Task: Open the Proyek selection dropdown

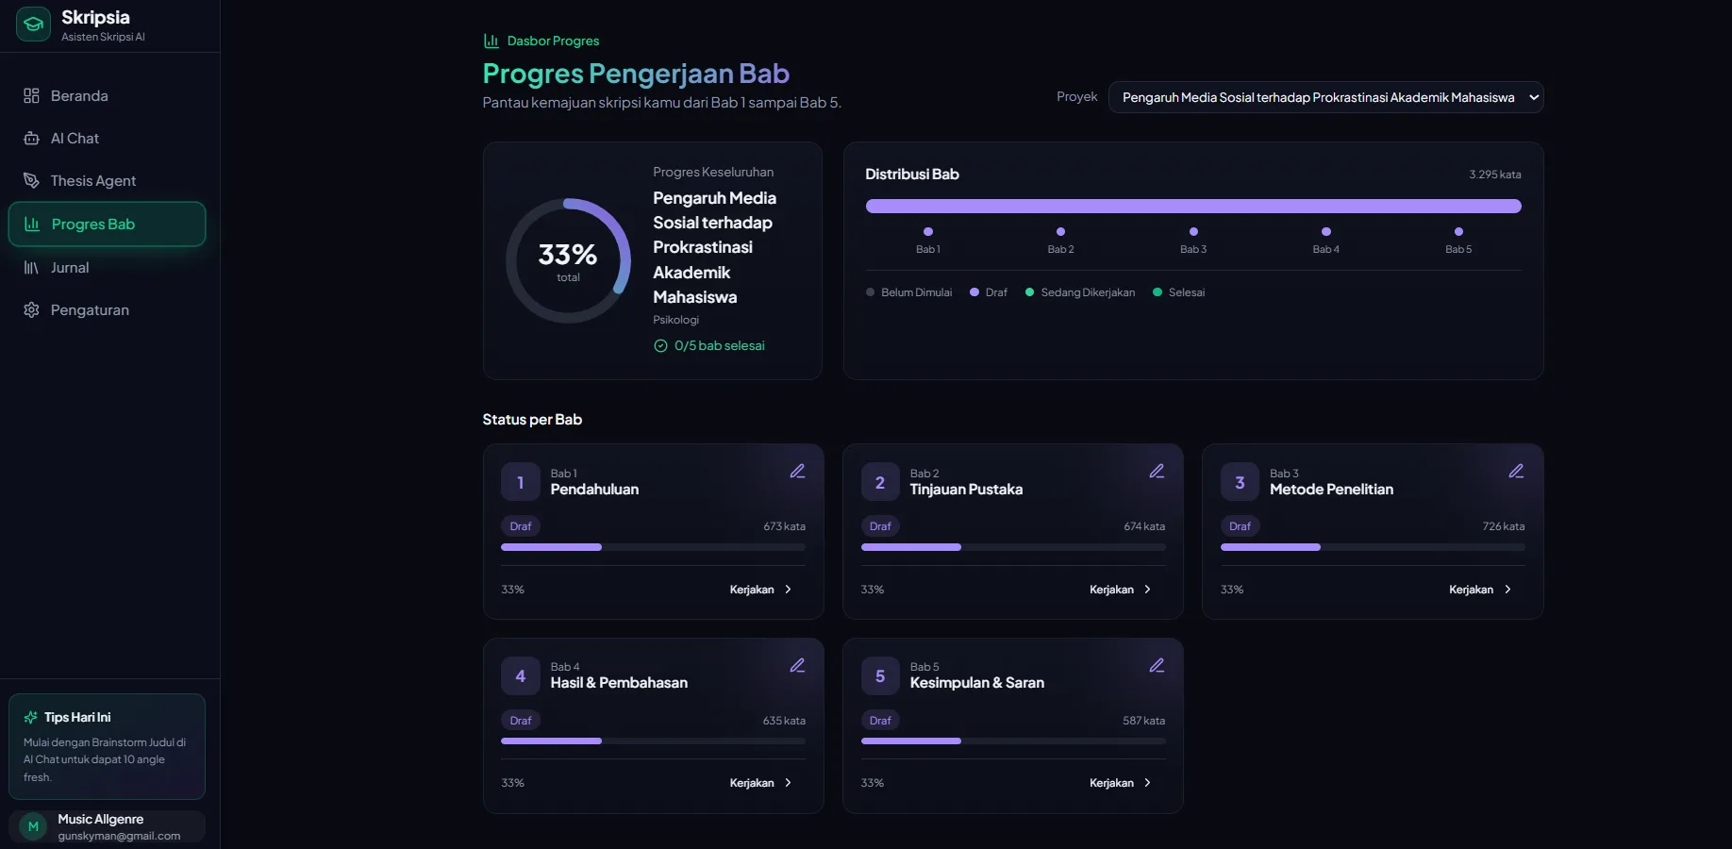Action: pos(1325,97)
